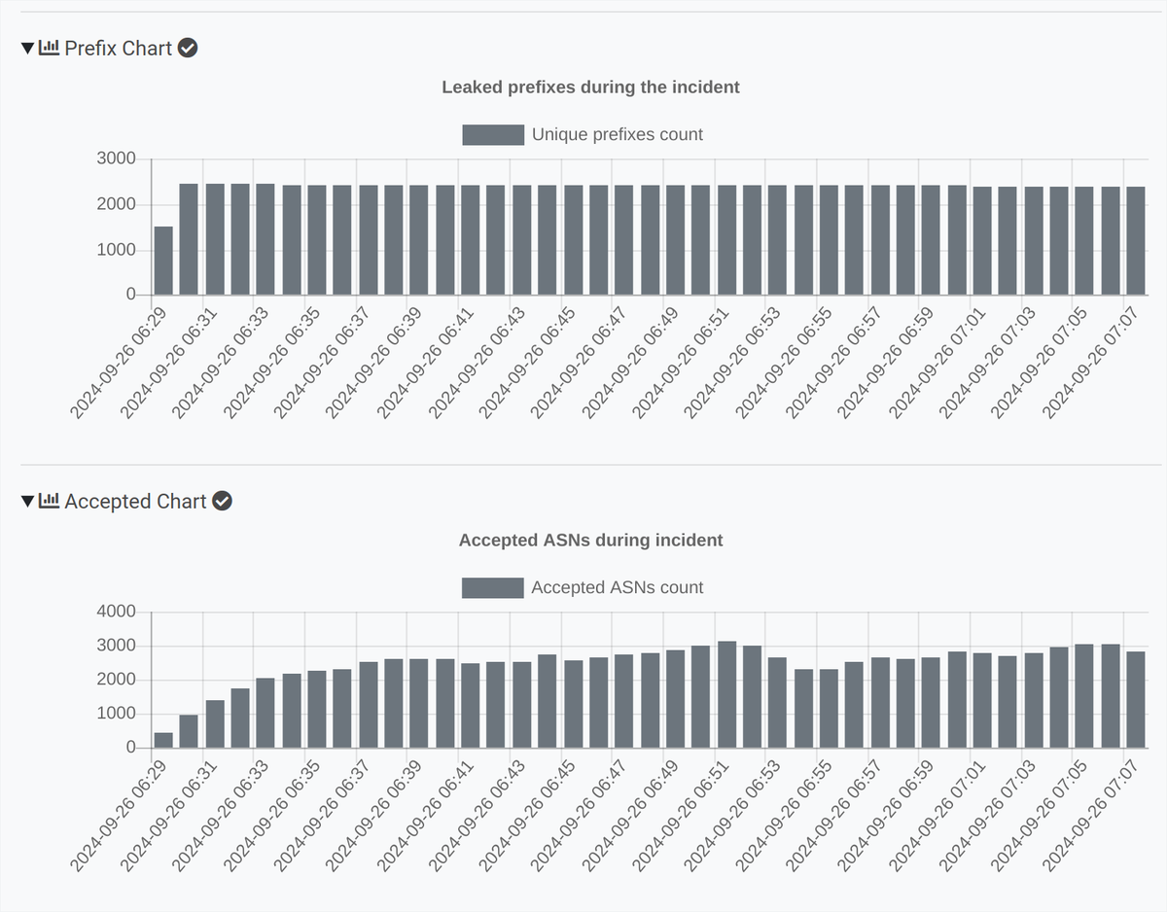1167x912 pixels.
Task: Click the check-circle icon after Accepted Chart
Action: [x=222, y=501]
